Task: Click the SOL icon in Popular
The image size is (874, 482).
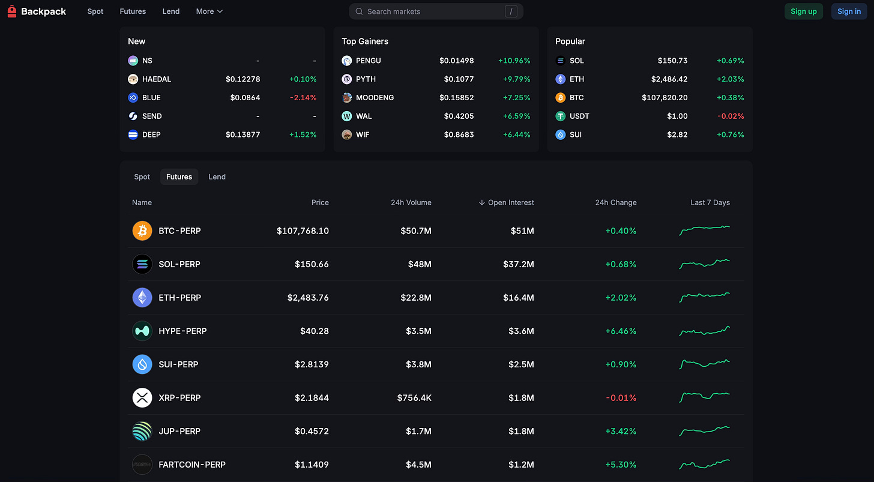Action: click(561, 61)
